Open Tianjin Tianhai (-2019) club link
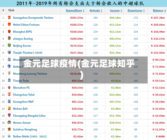The width and height of the screenshot is (167, 140). coord(28,53)
